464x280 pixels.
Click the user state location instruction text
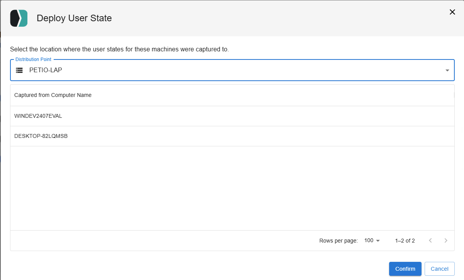119,49
